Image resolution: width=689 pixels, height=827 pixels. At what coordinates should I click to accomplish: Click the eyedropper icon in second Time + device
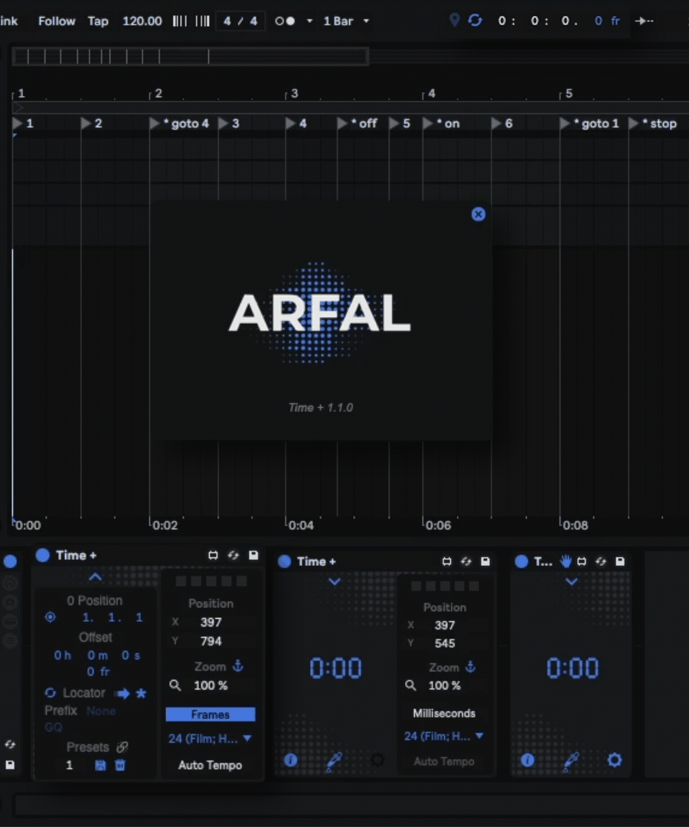(x=333, y=760)
